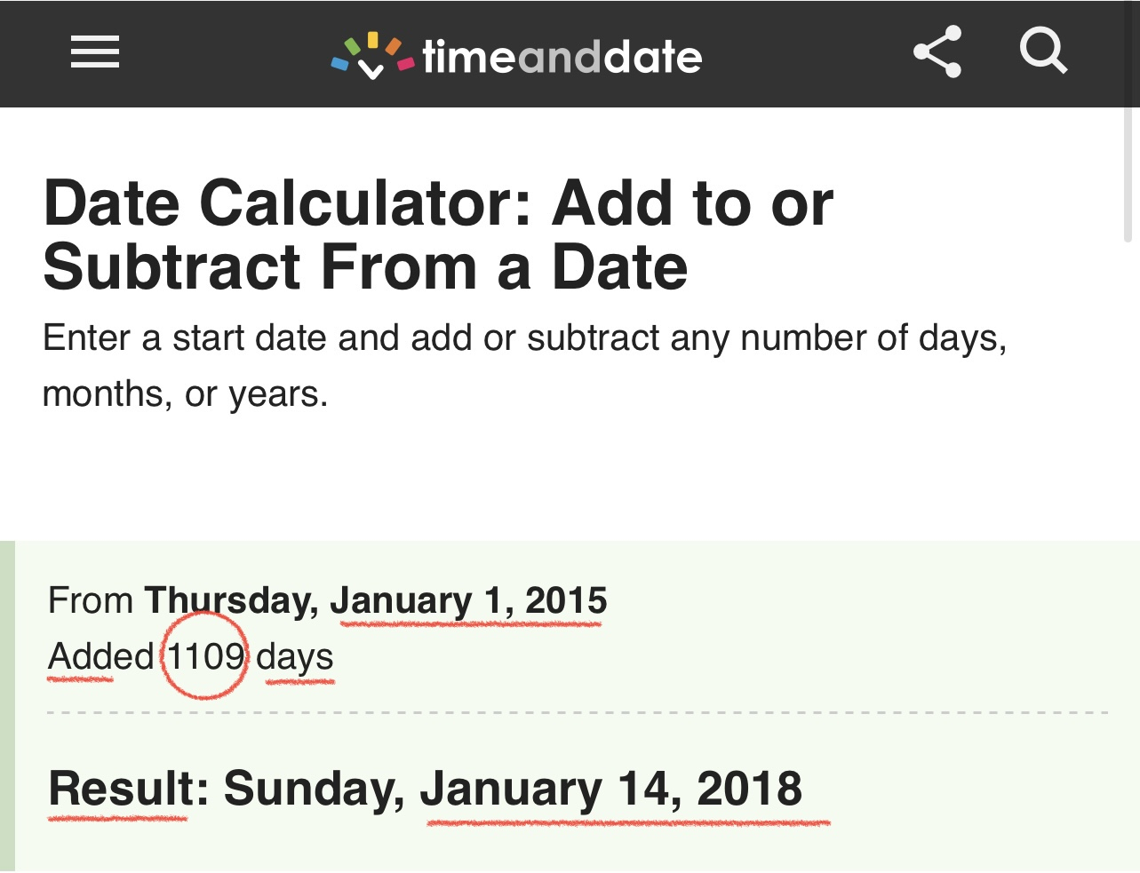Click the timeanddate wordmark text
The width and height of the screenshot is (1140, 873).
click(x=562, y=58)
